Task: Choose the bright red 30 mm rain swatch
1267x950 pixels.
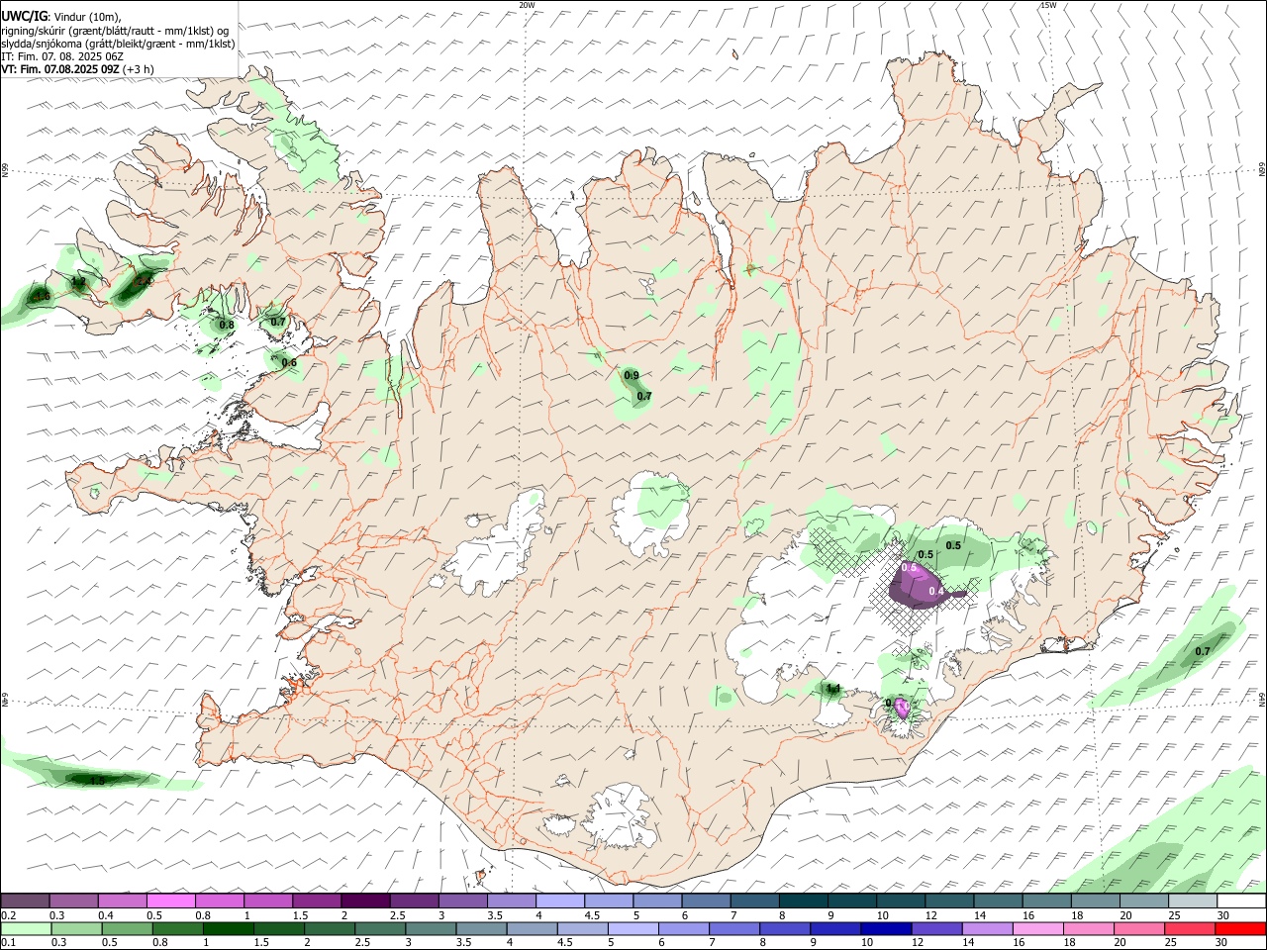Action: 1240,928
